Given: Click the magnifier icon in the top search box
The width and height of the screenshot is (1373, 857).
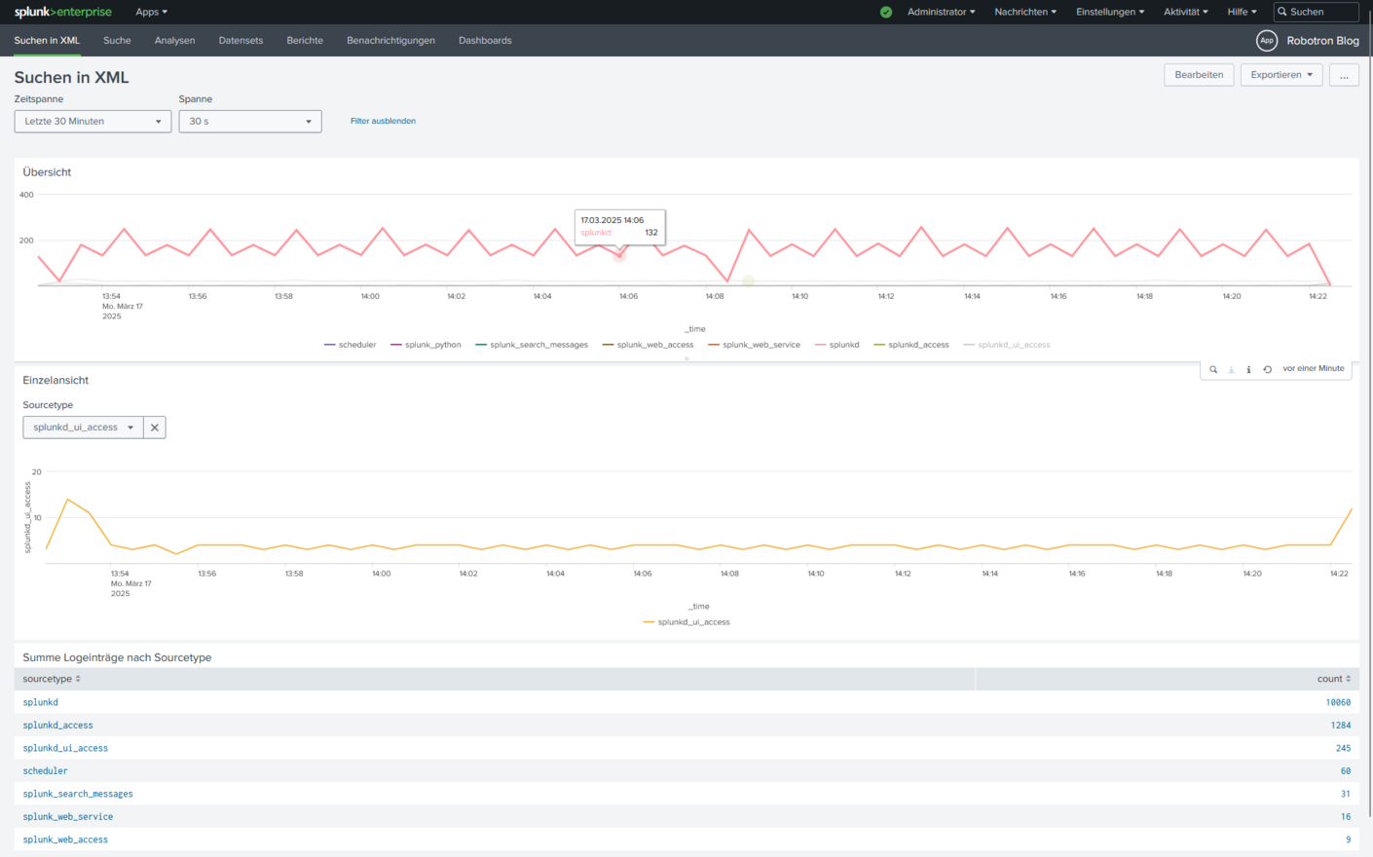Looking at the screenshot, I should tap(1282, 12).
